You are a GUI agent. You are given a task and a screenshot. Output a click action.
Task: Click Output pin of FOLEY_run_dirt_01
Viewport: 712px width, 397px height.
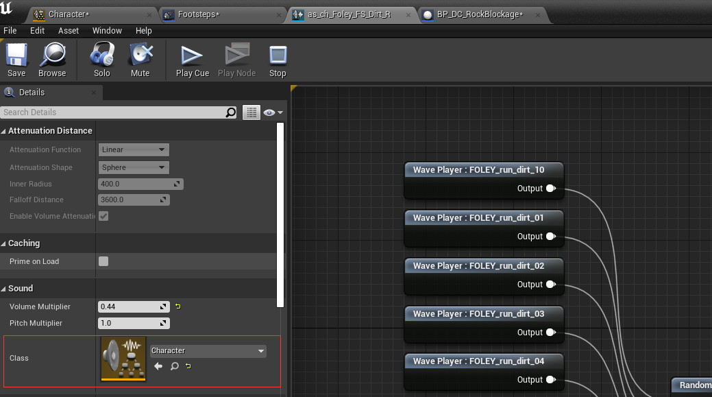tap(551, 236)
